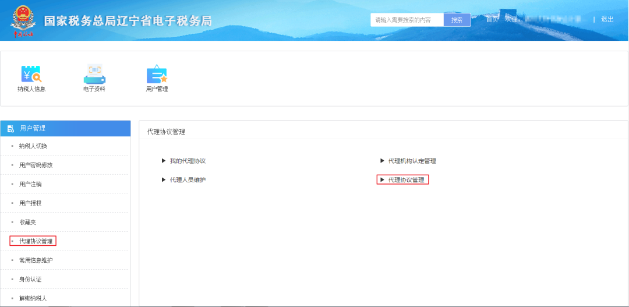Image resolution: width=629 pixels, height=307 pixels.
Task: Expand the 代理人员维护 triangle arrow
Action: (164, 180)
